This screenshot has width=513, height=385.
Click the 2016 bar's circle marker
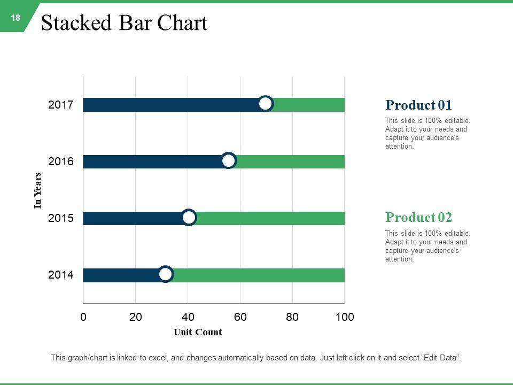[229, 161]
